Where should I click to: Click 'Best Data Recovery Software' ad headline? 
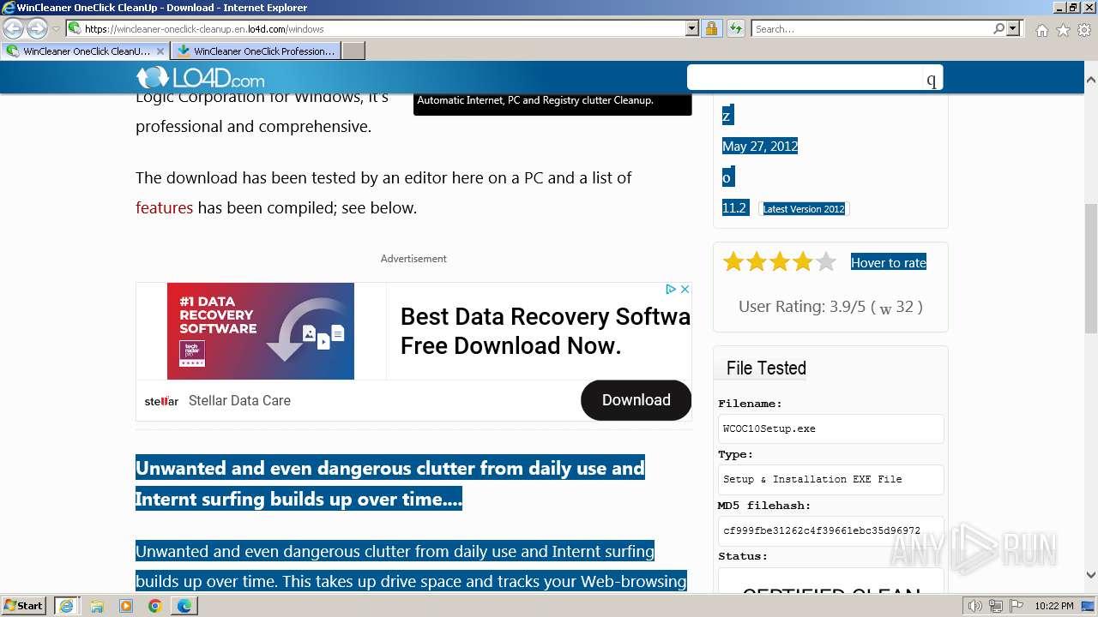tap(546, 331)
